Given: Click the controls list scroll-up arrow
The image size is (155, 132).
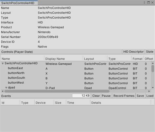Looking at the screenshot, I should coord(153,63).
